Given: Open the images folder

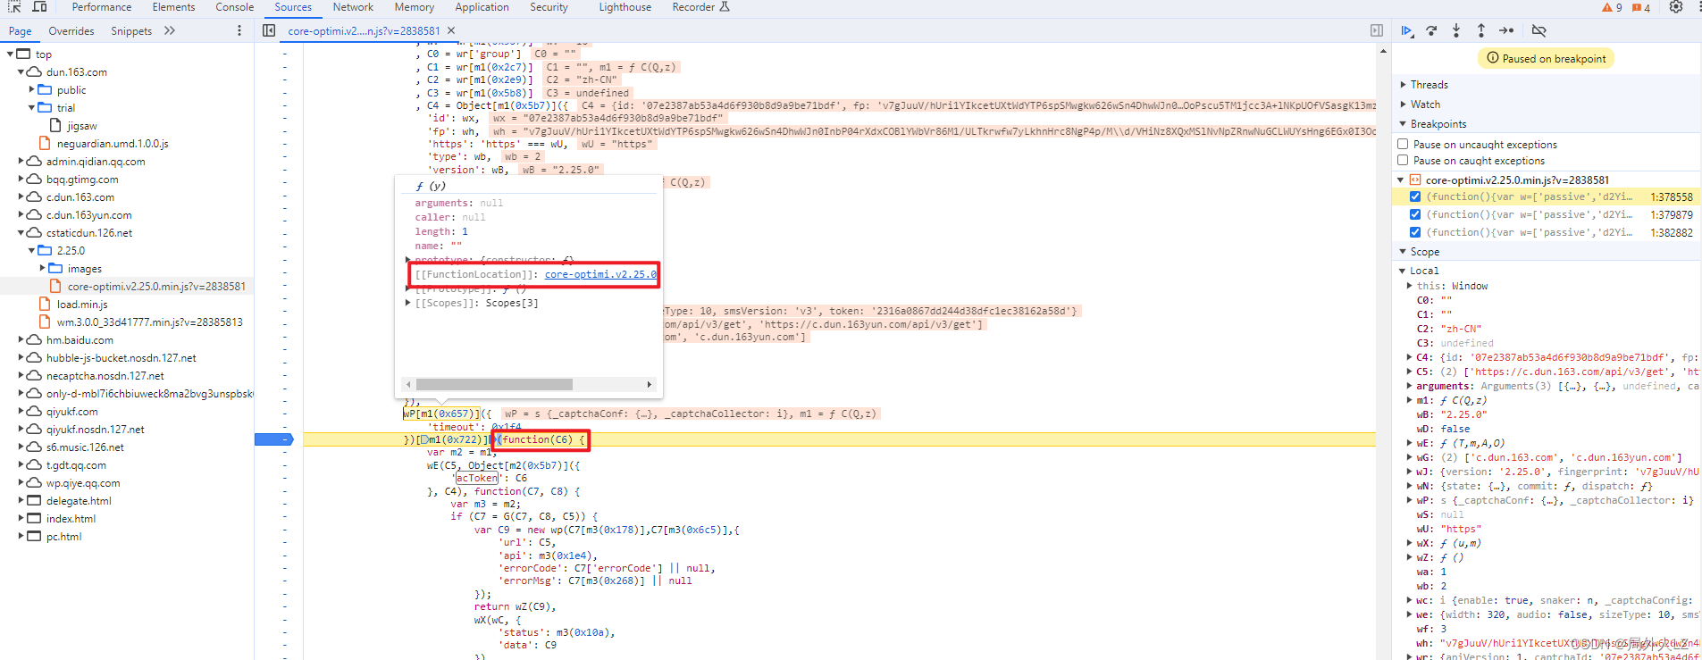Looking at the screenshot, I should [85, 268].
